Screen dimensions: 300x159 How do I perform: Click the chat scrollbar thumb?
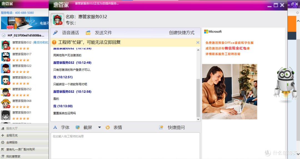coord(198,98)
